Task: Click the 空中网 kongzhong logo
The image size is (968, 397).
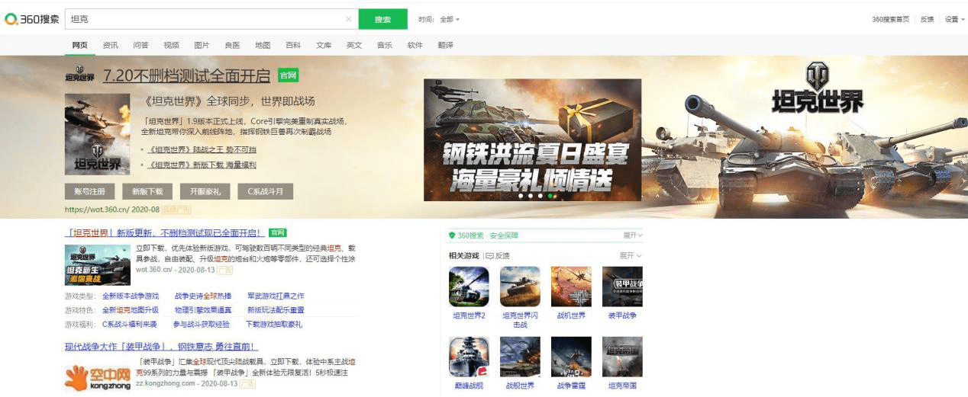Action: [x=97, y=377]
